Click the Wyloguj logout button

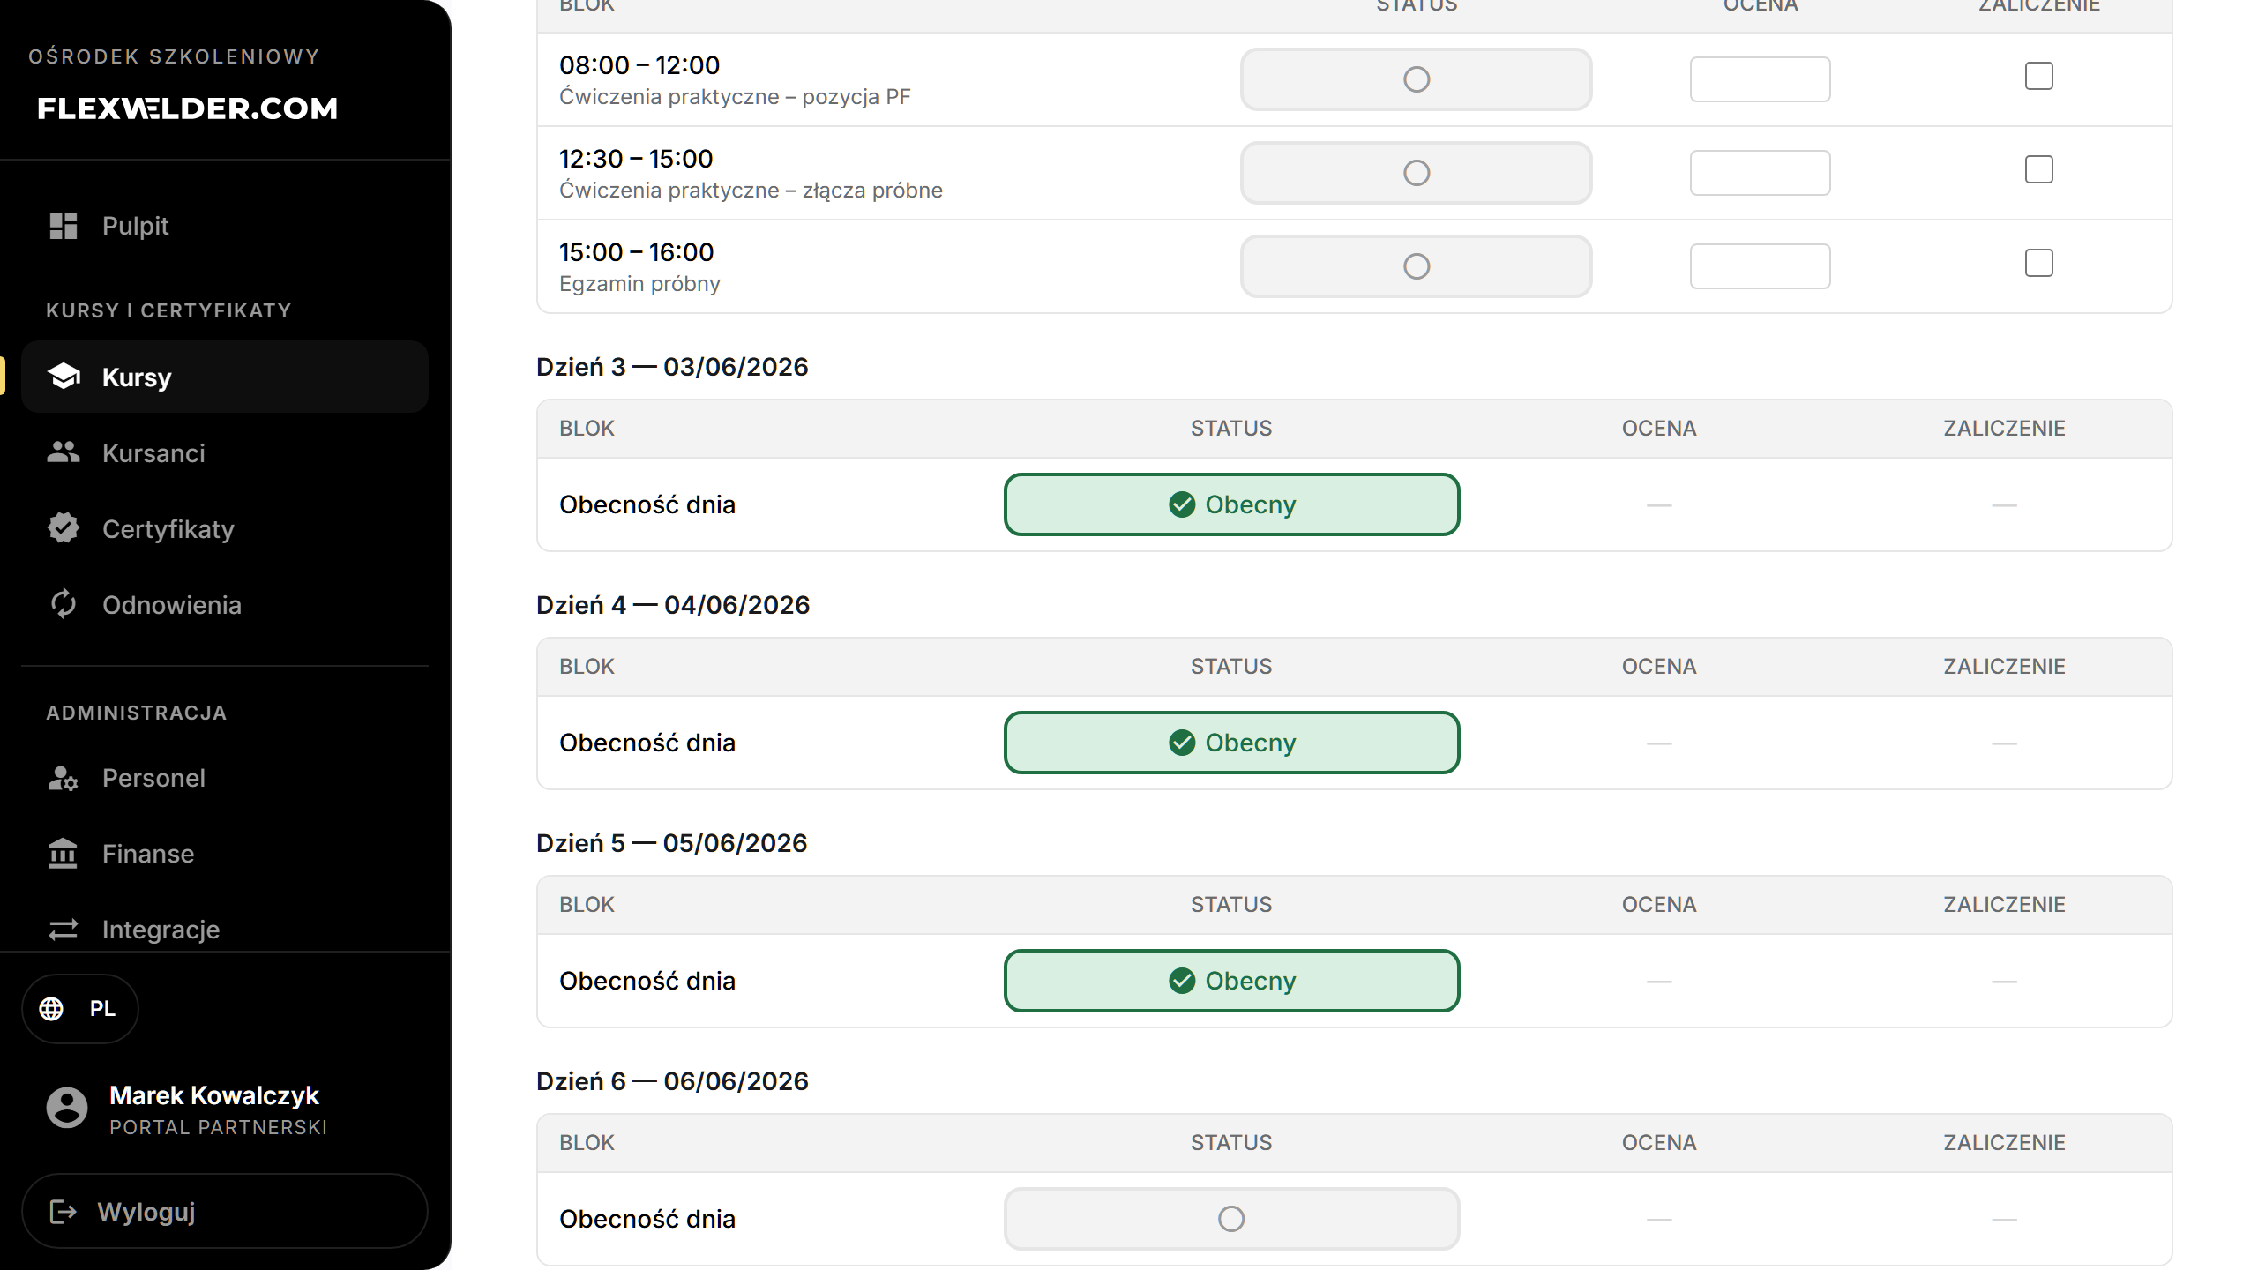225,1211
